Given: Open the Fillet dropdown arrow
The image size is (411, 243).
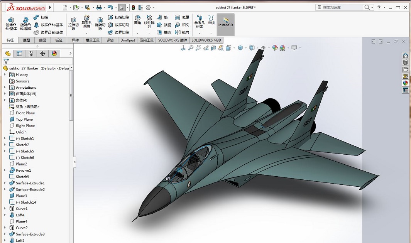Looking at the screenshot, I should [137, 33].
